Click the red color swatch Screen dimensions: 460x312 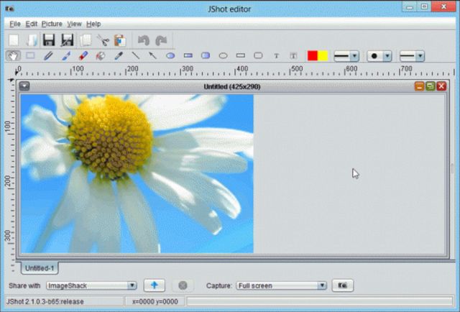(313, 55)
